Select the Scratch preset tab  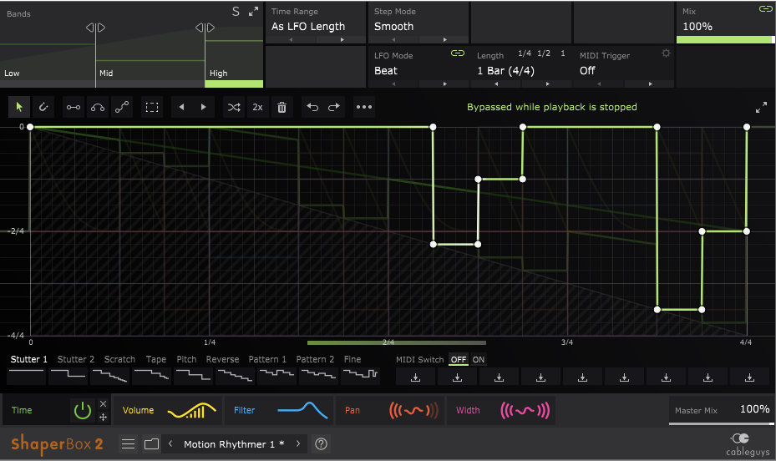click(x=119, y=359)
